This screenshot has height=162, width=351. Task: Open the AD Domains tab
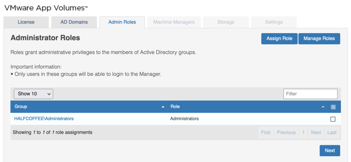pos(74,22)
